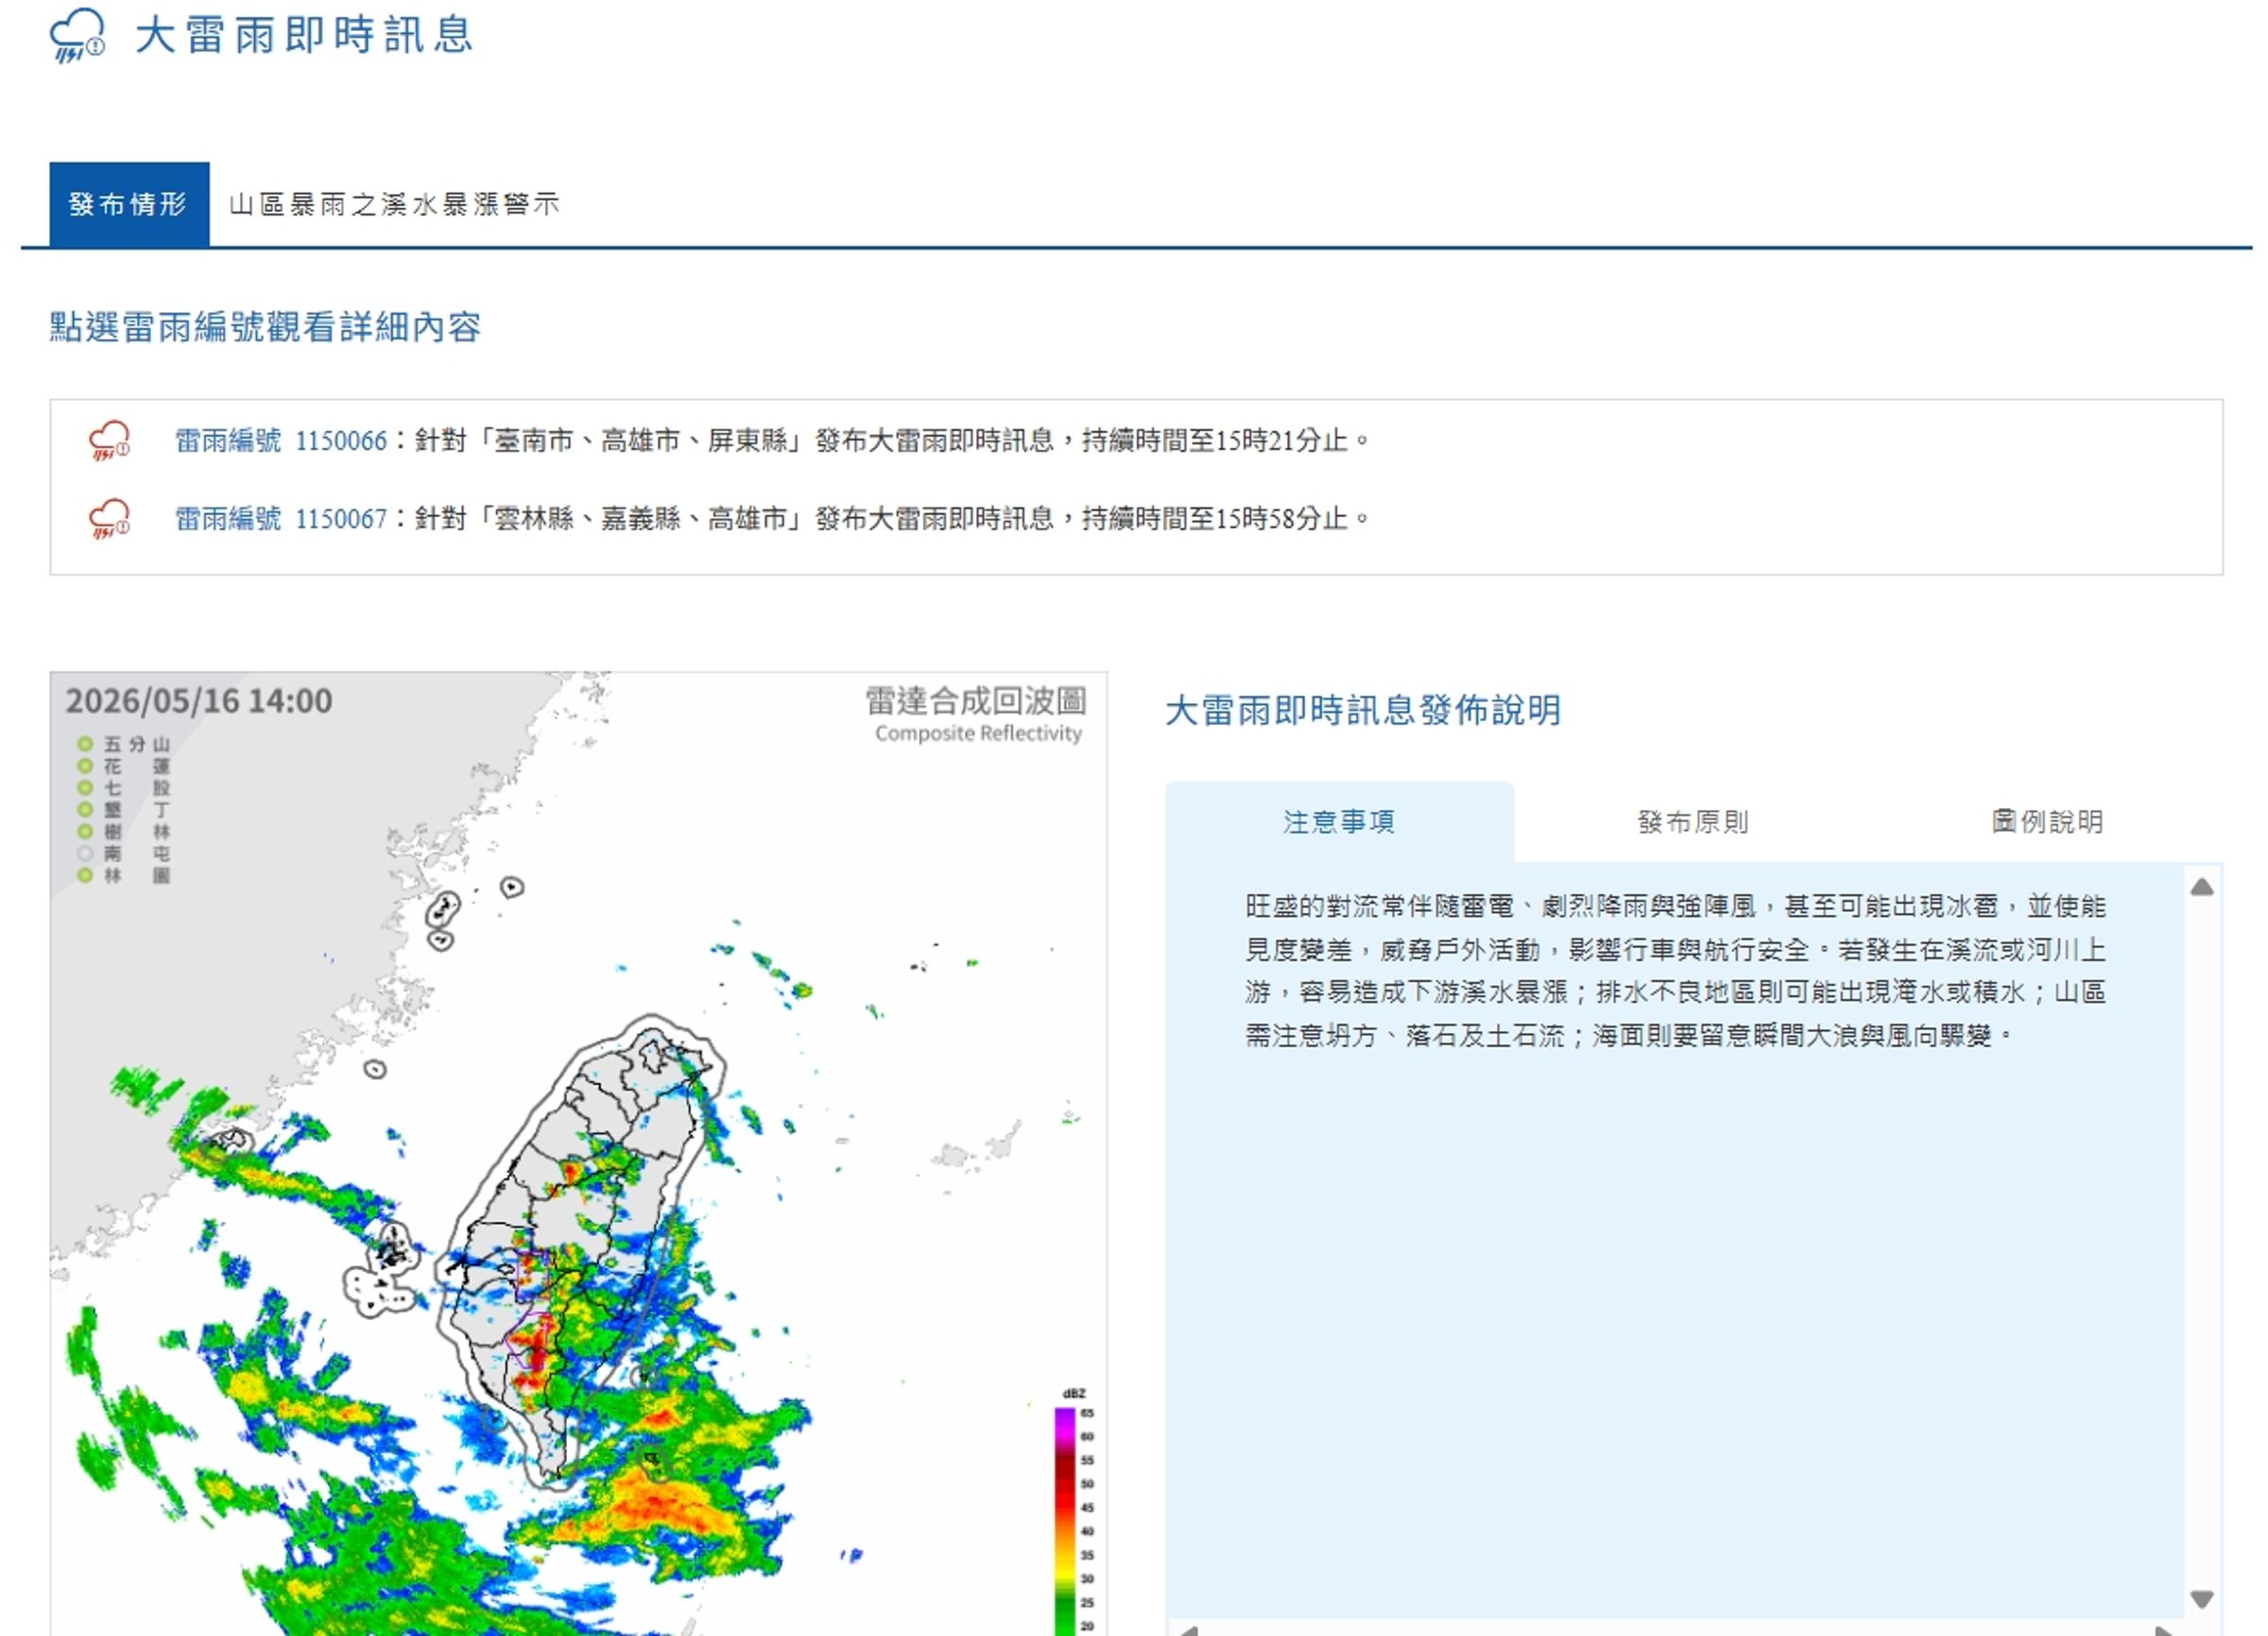2268x1636 pixels.
Task: Click the map title 雷達合成回波圖
Action: (x=975, y=701)
